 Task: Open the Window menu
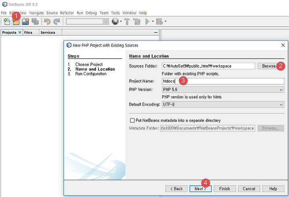pos(129,13)
